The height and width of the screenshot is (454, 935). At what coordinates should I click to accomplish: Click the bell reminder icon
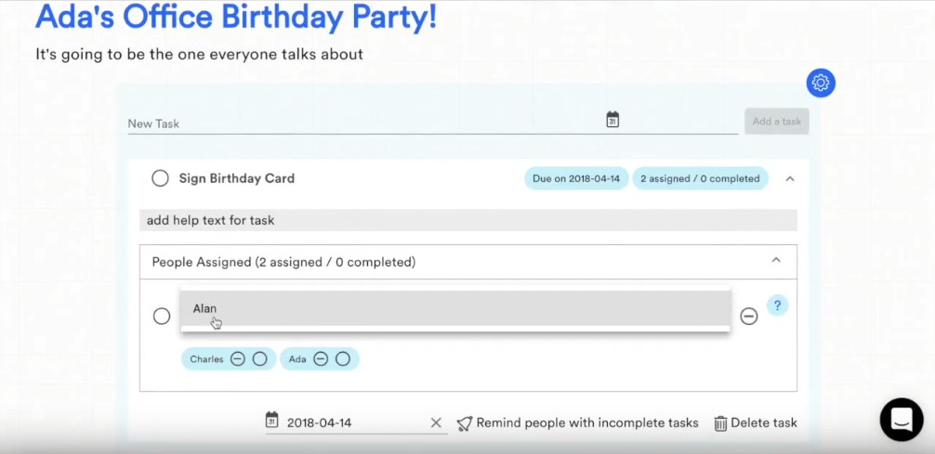click(x=465, y=423)
